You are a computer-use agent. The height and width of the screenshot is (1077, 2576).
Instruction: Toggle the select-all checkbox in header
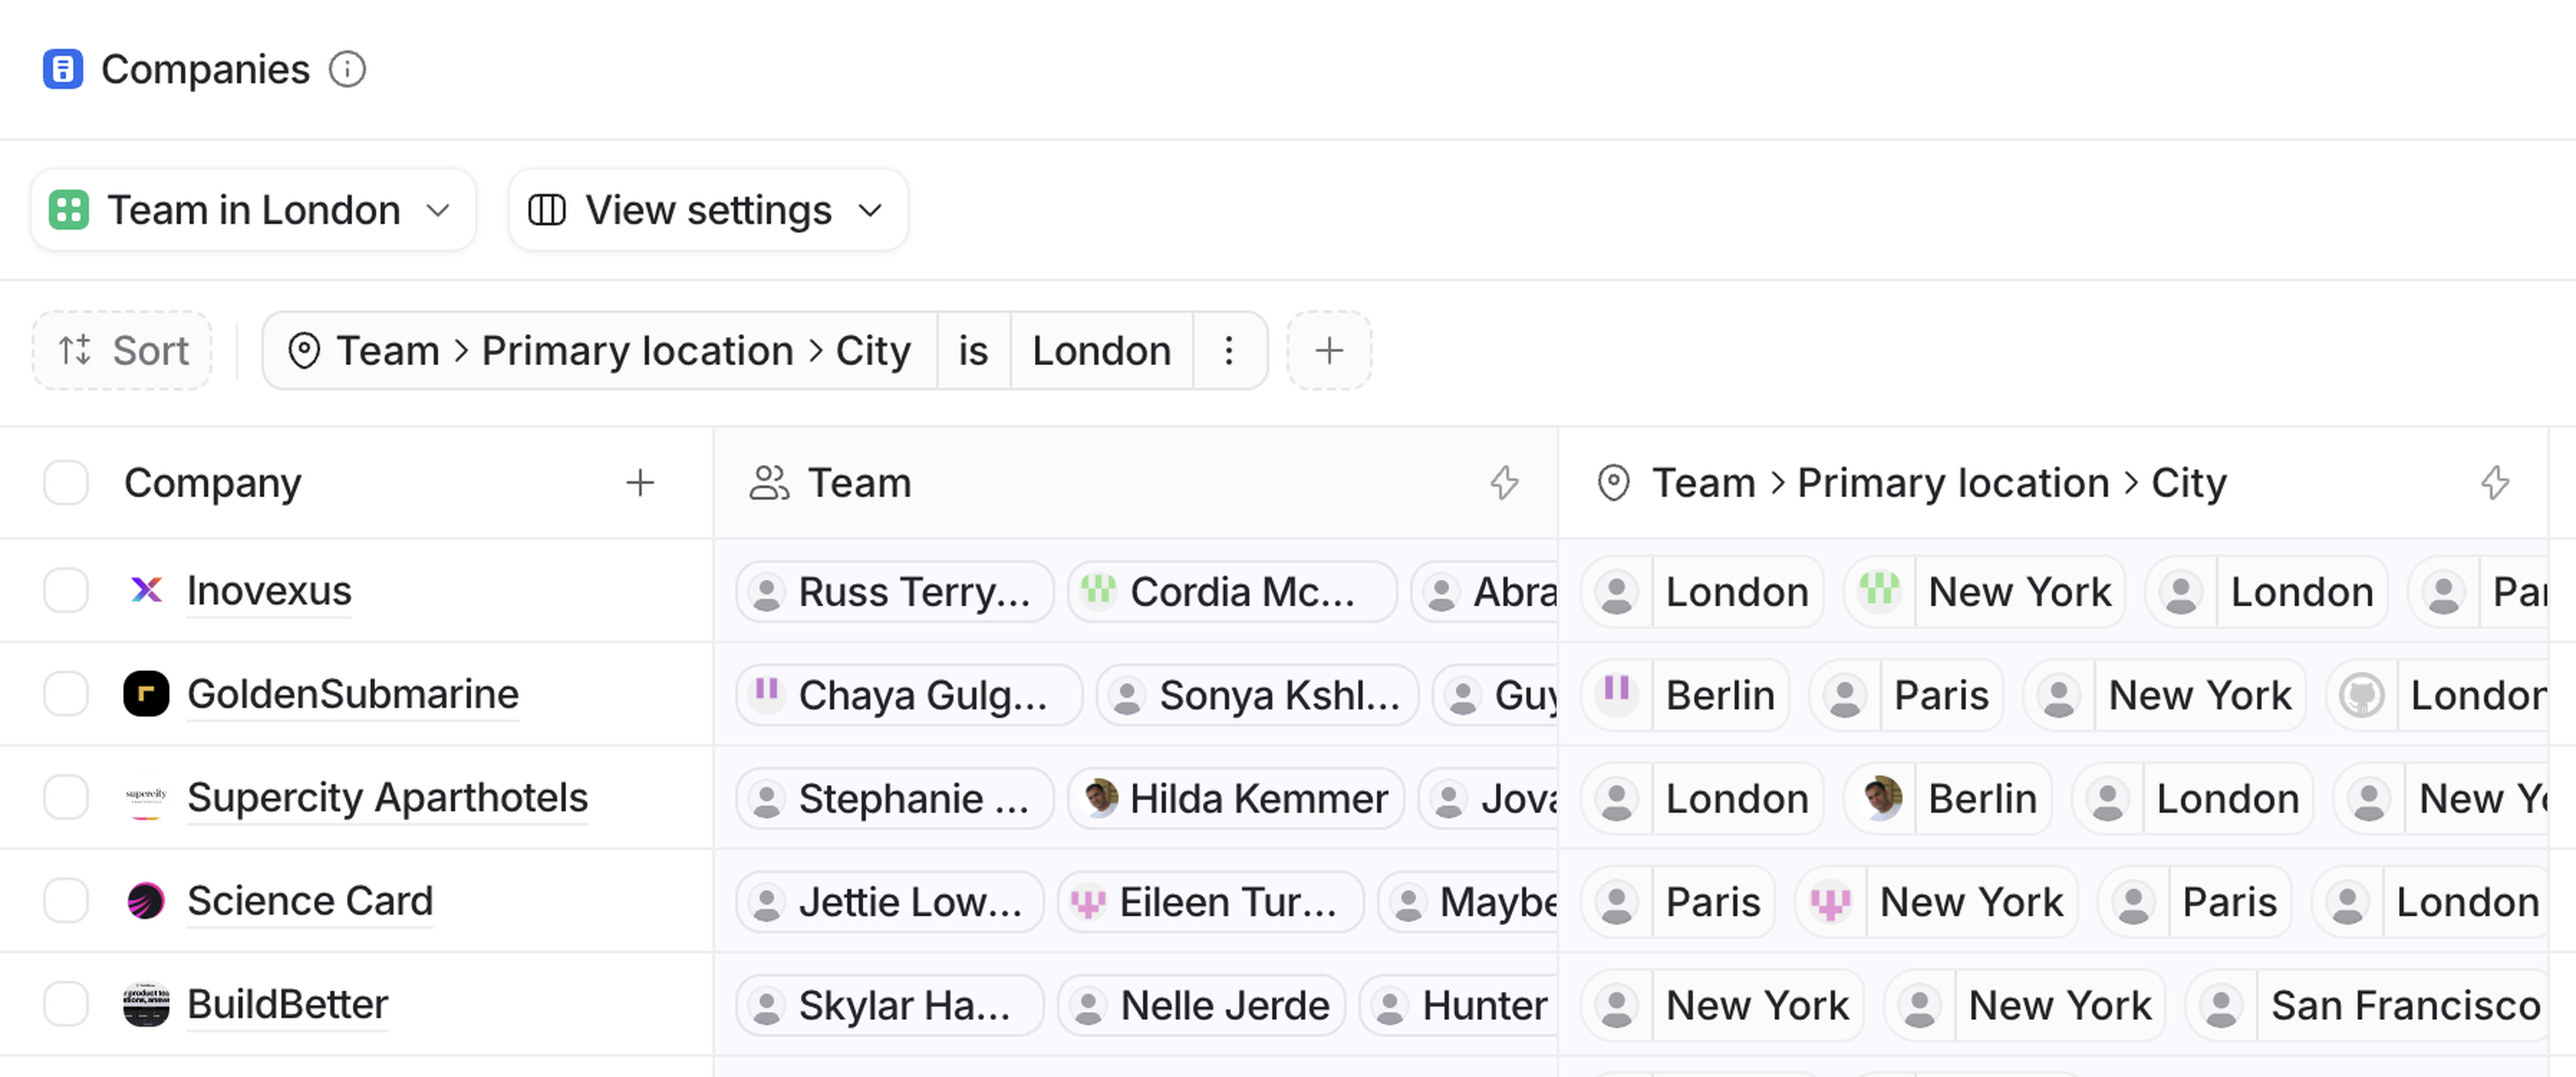click(x=66, y=483)
